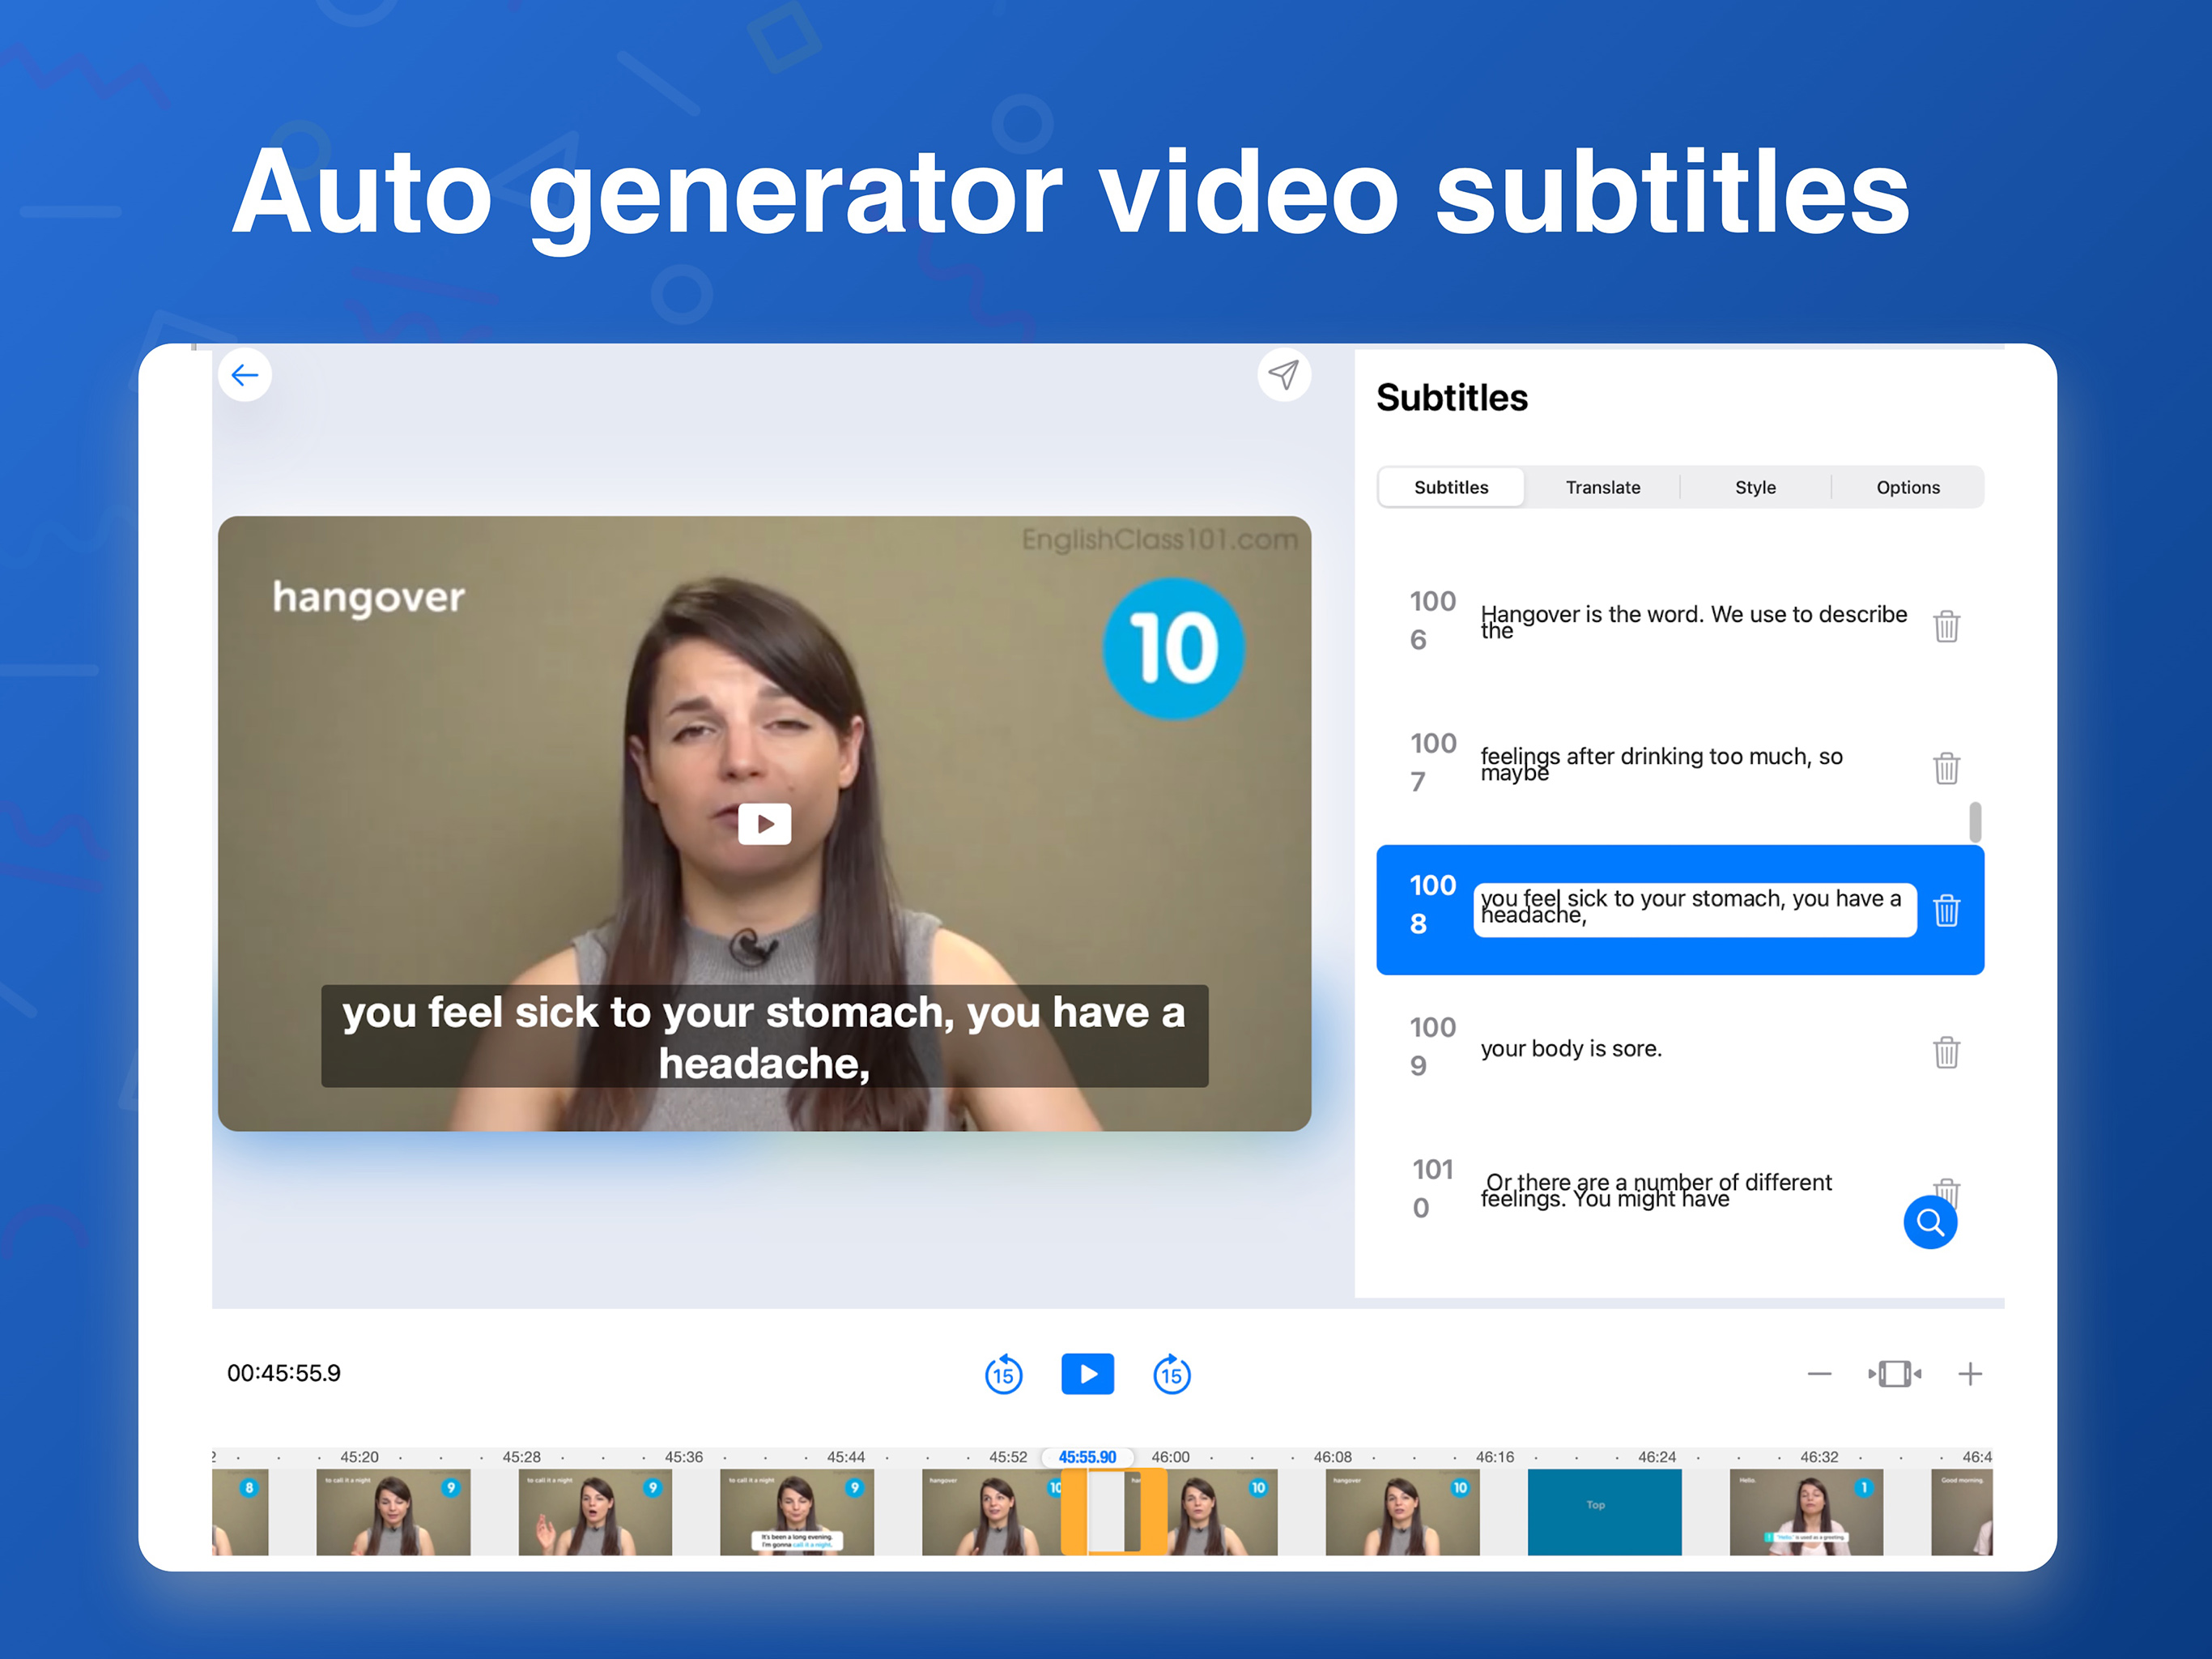The width and height of the screenshot is (2212, 1659).
Task: Zoom out timeline with minus icon
Action: [x=1819, y=1374]
